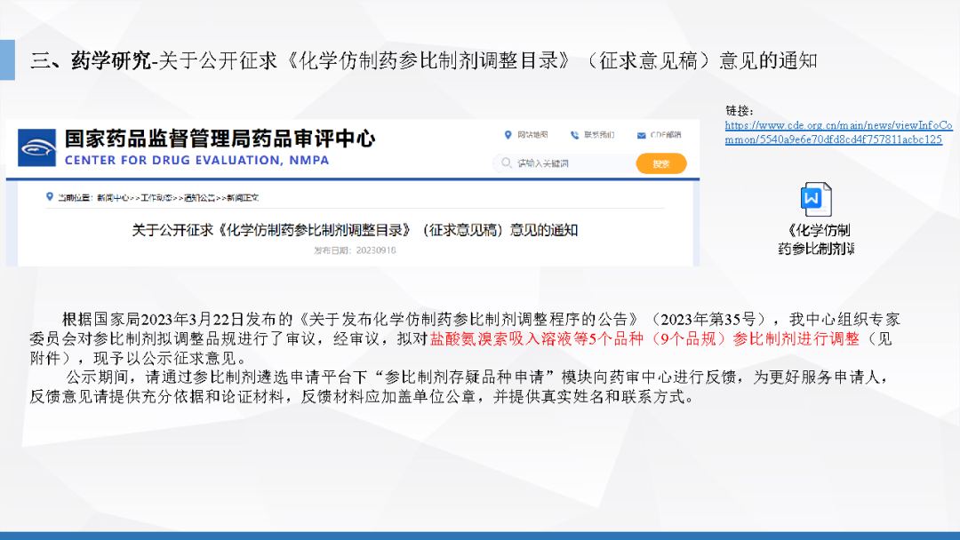
Task: Click the 国家药品监督管理局药品审评中心 site title
Action: pyautogui.click(x=220, y=139)
